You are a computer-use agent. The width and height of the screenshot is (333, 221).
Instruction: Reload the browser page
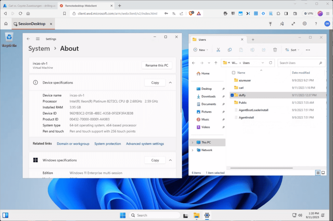(x=20, y=13)
